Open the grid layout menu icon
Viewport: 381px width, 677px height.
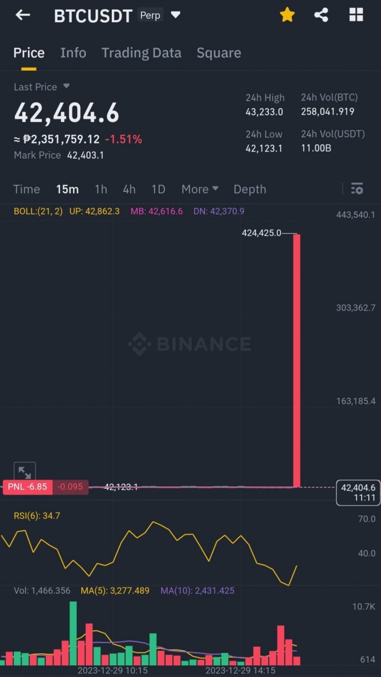[x=356, y=15]
